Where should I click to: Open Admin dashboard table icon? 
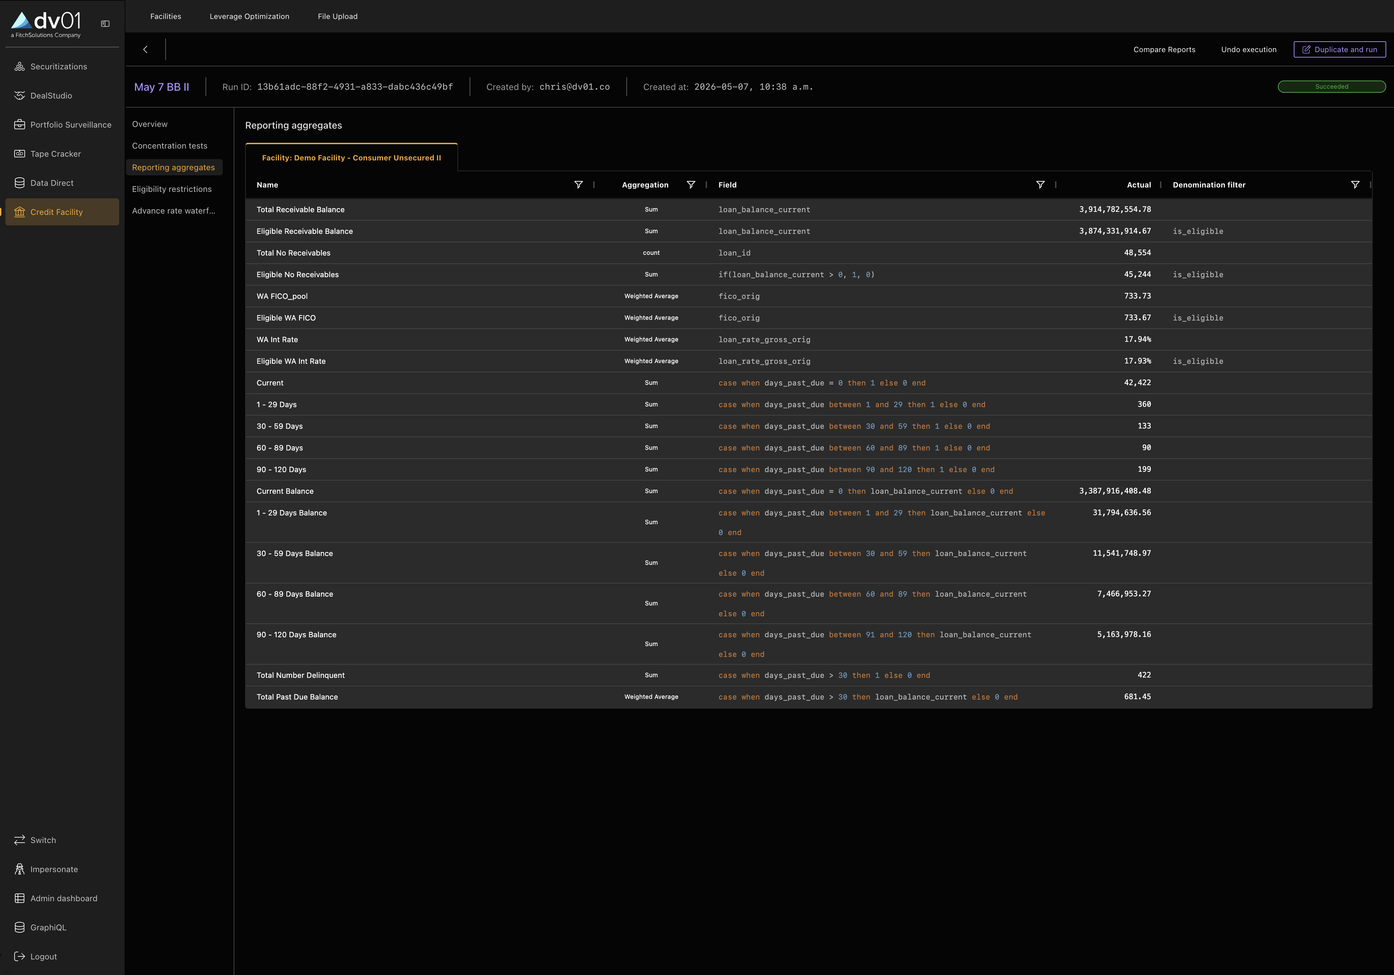[x=19, y=899]
